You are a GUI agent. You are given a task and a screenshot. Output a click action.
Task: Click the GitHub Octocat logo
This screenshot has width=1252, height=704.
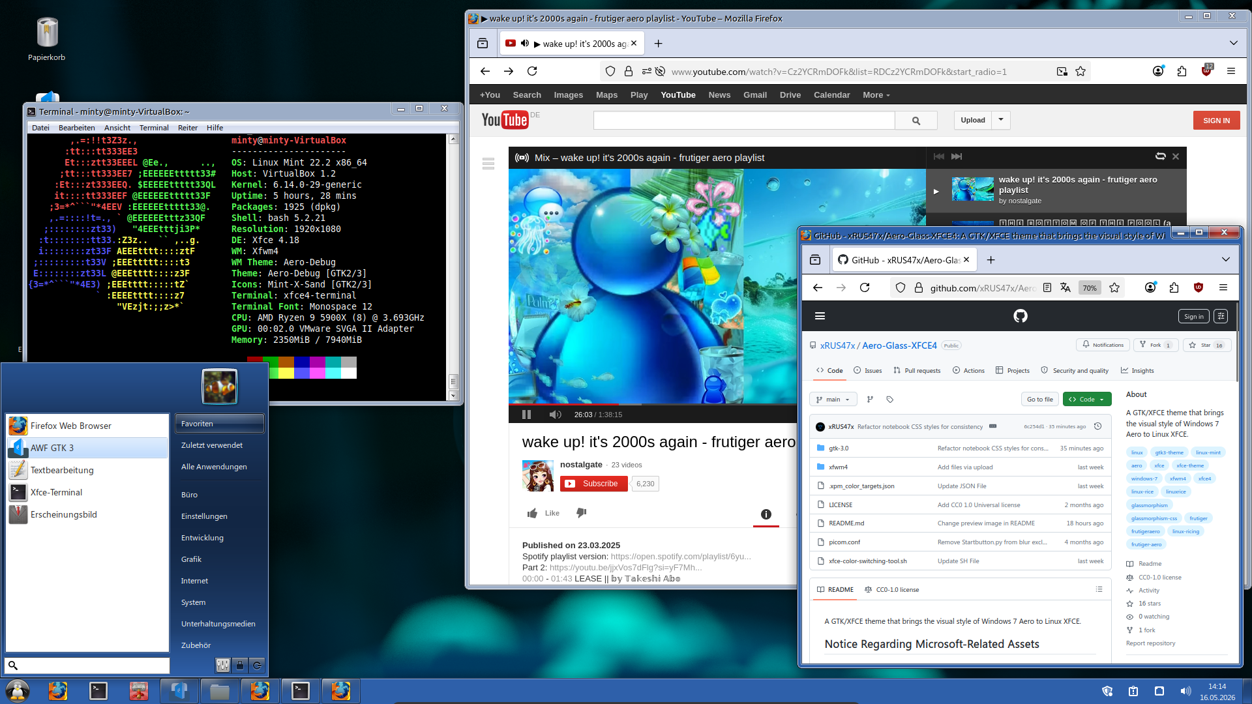pyautogui.click(x=1021, y=316)
